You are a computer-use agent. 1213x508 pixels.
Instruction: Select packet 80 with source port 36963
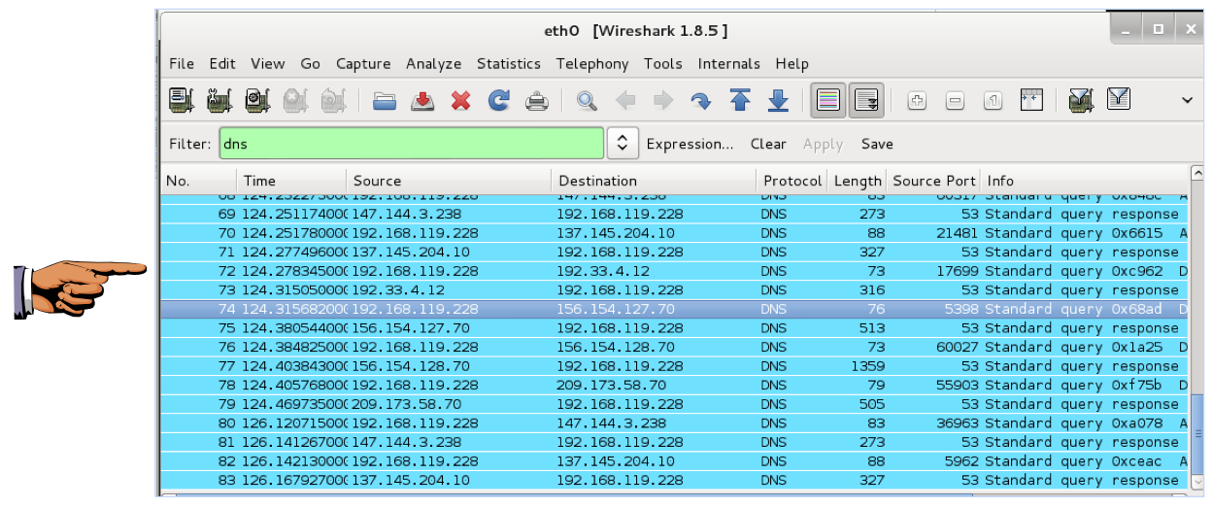(675, 423)
